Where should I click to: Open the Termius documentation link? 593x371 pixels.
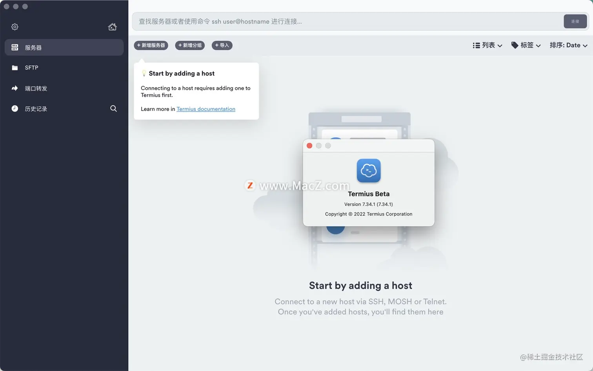coord(206,109)
